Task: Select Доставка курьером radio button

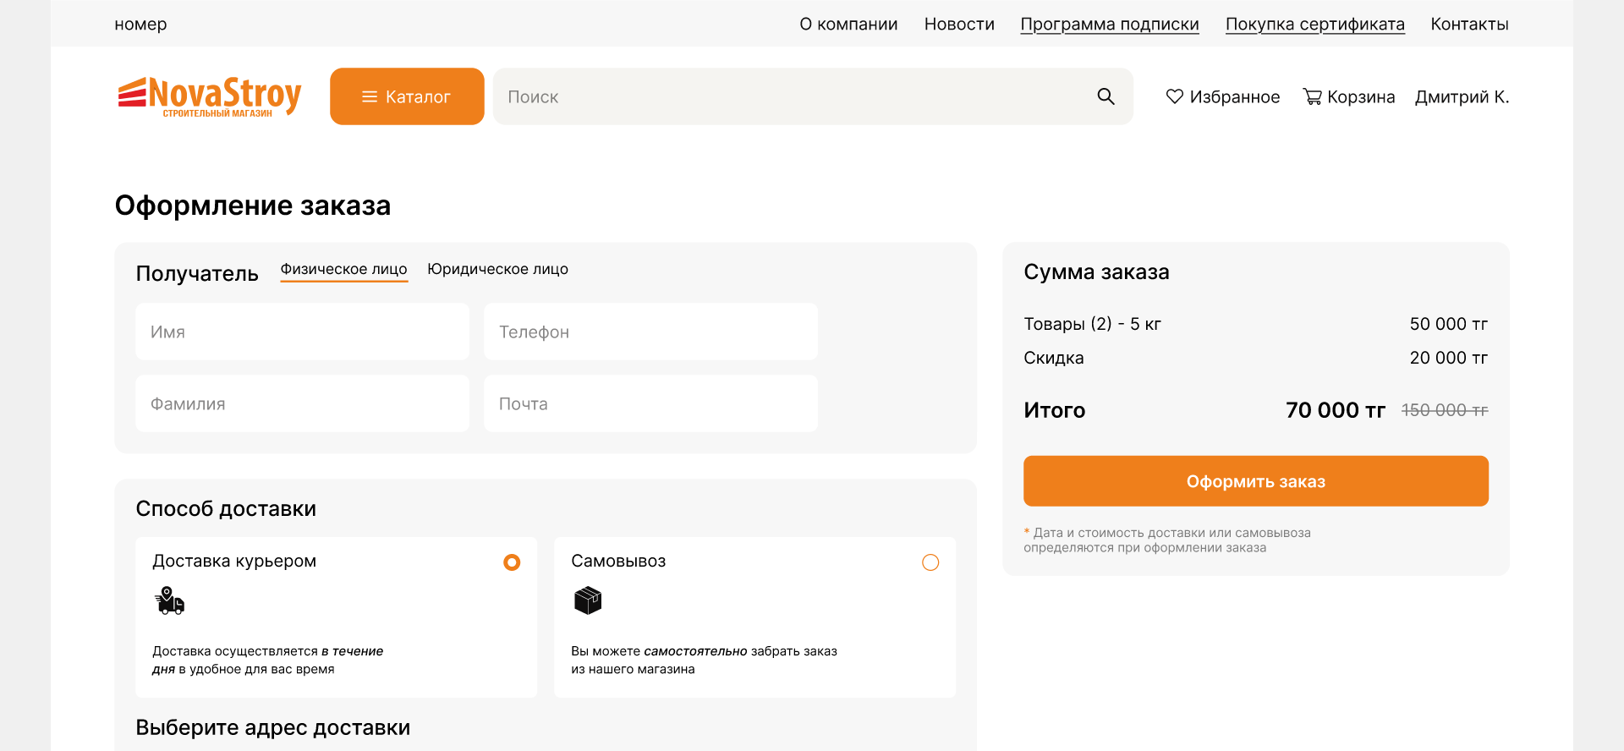Action: [512, 562]
